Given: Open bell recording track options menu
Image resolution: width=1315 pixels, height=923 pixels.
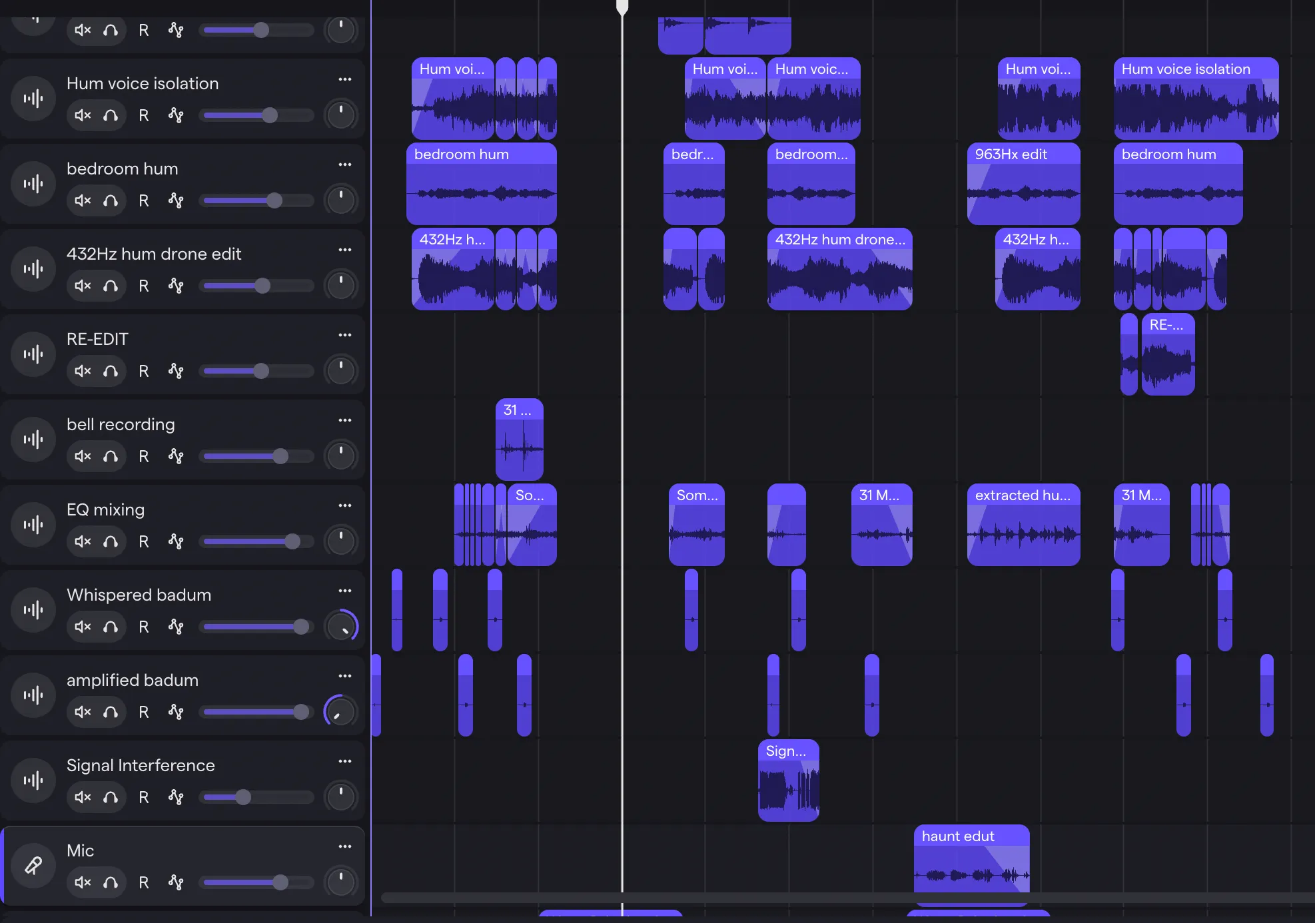Looking at the screenshot, I should [344, 420].
